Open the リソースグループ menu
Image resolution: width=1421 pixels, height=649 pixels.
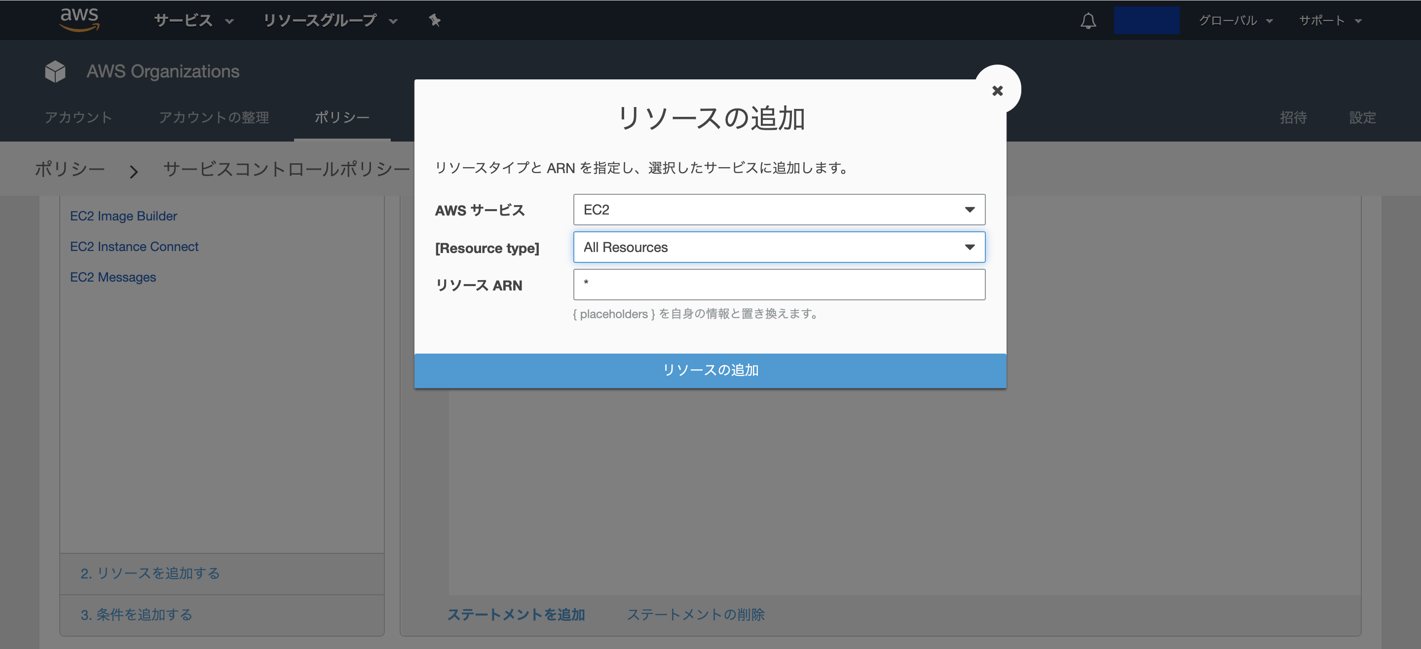point(331,20)
